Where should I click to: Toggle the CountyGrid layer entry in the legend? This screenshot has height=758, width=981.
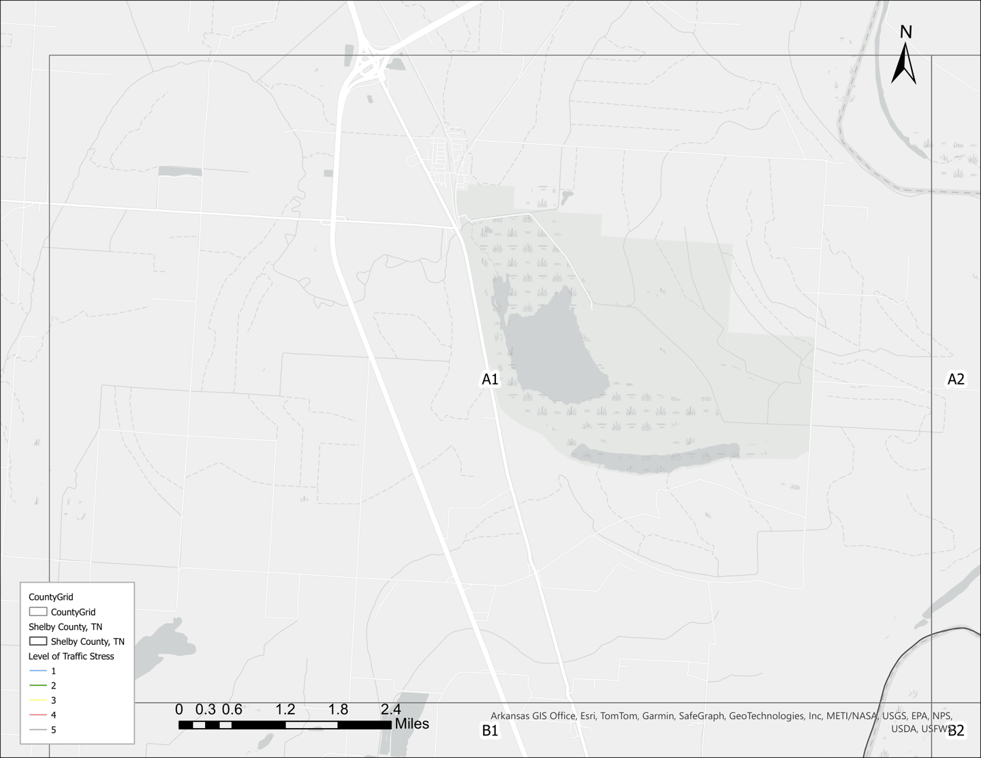74,611
